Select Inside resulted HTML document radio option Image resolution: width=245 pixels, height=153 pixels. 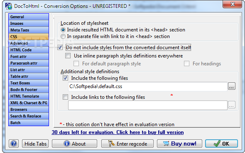click(63, 30)
